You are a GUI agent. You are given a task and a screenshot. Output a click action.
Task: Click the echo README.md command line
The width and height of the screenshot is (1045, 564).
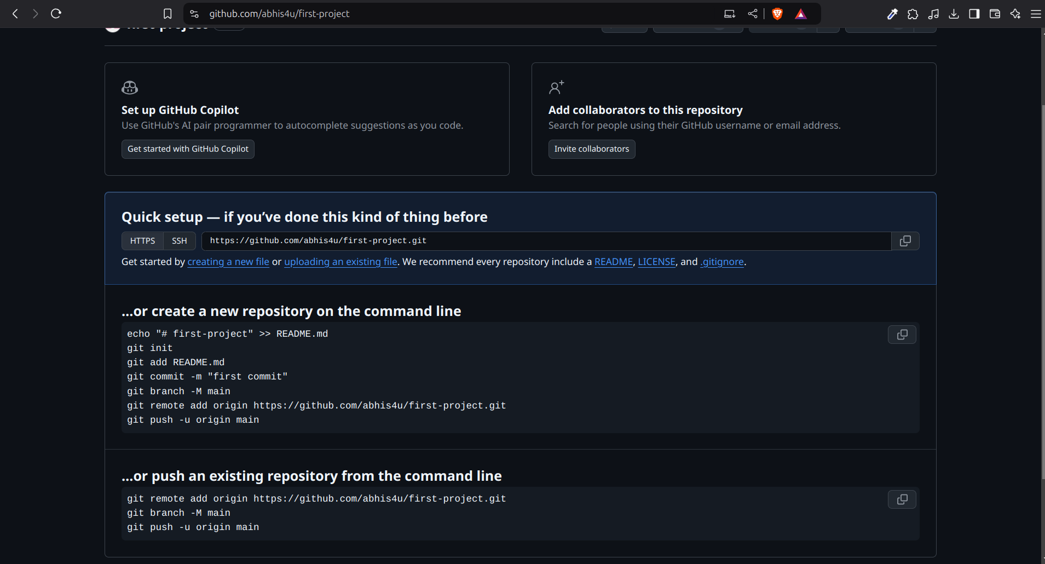(227, 334)
